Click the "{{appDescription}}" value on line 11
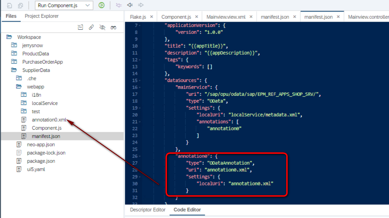The height and width of the screenshot is (218, 389). 231,53
